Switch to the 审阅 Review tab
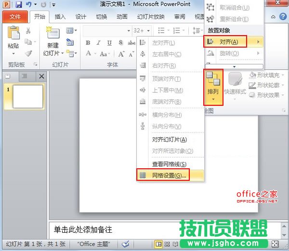The image size is (289, 251). coord(180,17)
